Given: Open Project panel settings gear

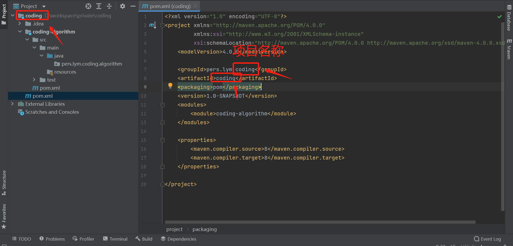Looking at the screenshot, I should pos(123,6).
